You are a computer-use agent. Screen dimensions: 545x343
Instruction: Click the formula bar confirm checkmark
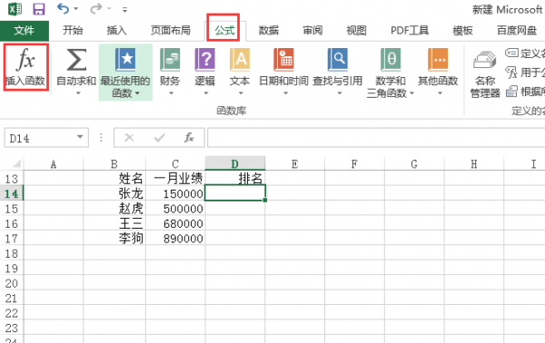point(160,138)
